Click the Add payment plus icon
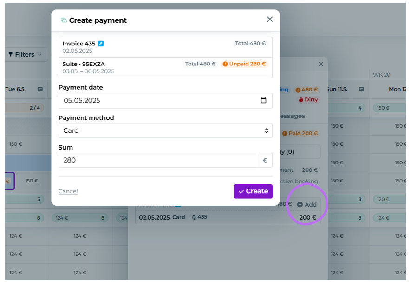The height and width of the screenshot is (286, 411). pyautogui.click(x=300, y=204)
